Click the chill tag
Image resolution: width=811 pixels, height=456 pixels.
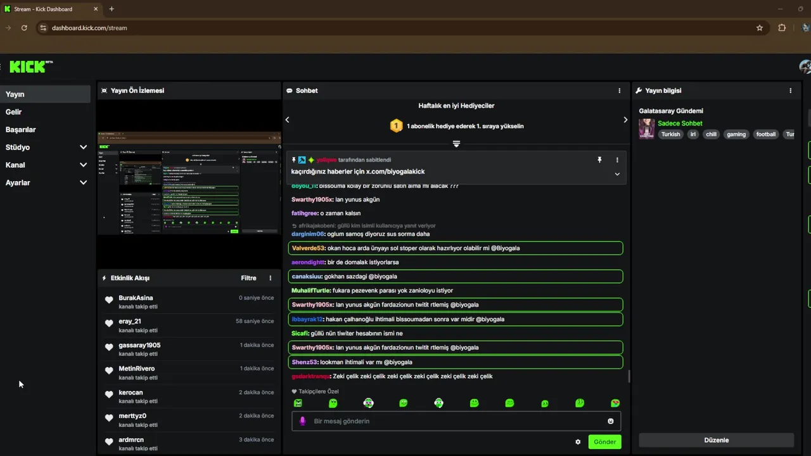712,134
